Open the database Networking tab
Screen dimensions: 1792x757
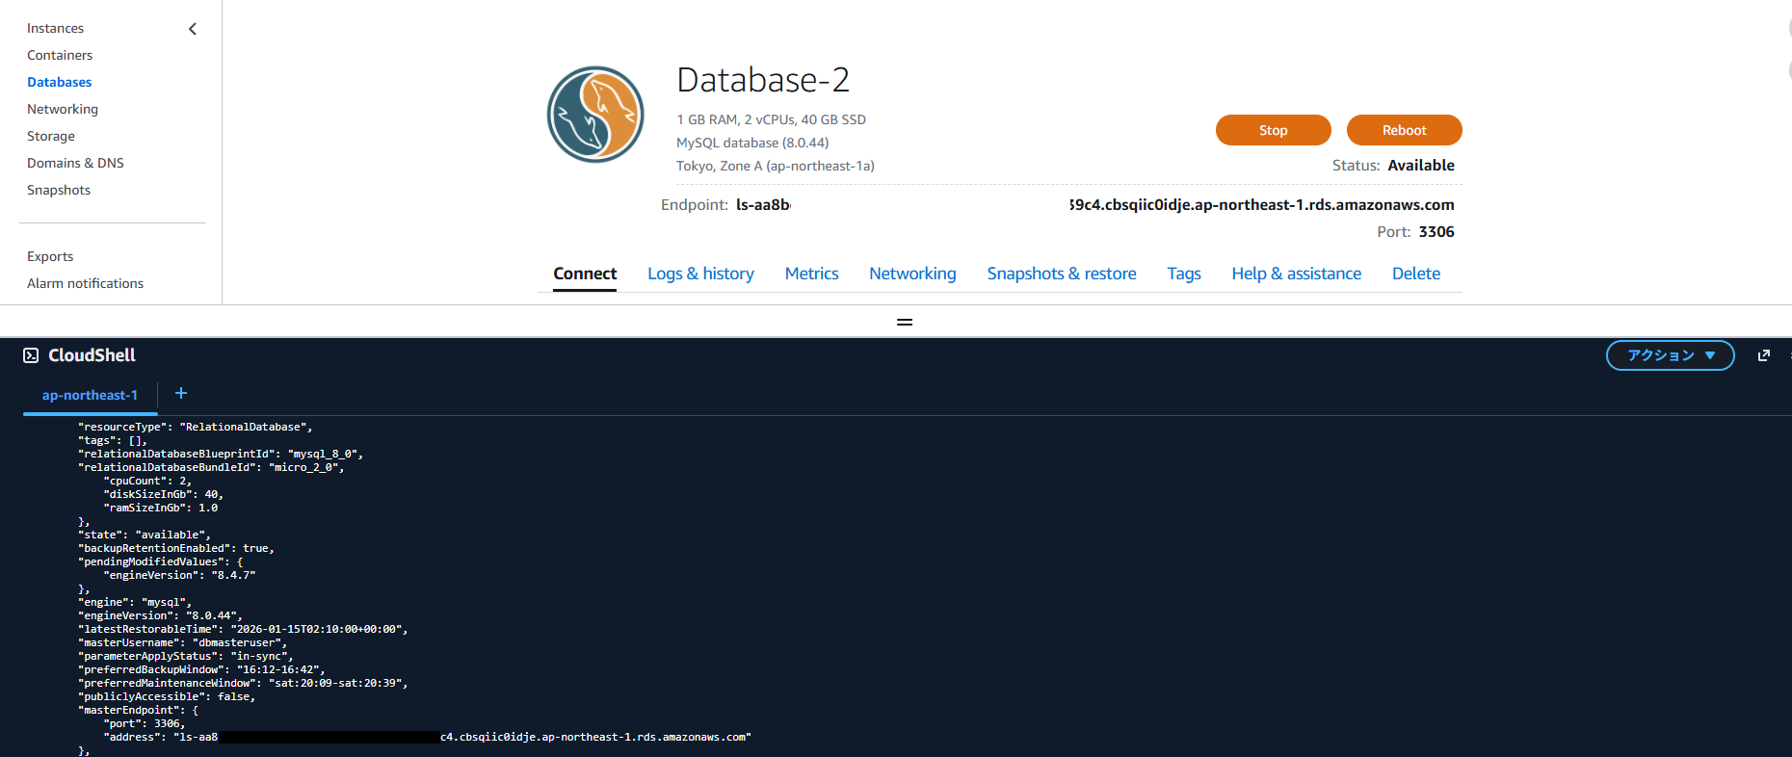coord(912,274)
